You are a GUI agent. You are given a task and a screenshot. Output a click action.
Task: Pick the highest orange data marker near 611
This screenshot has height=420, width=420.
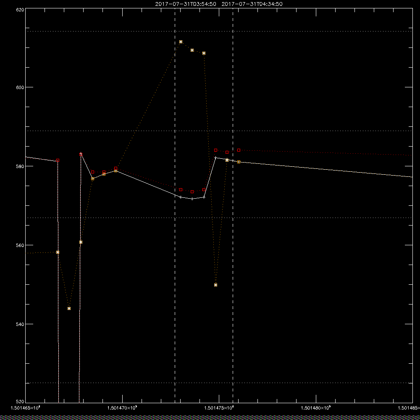pyautogui.click(x=181, y=42)
